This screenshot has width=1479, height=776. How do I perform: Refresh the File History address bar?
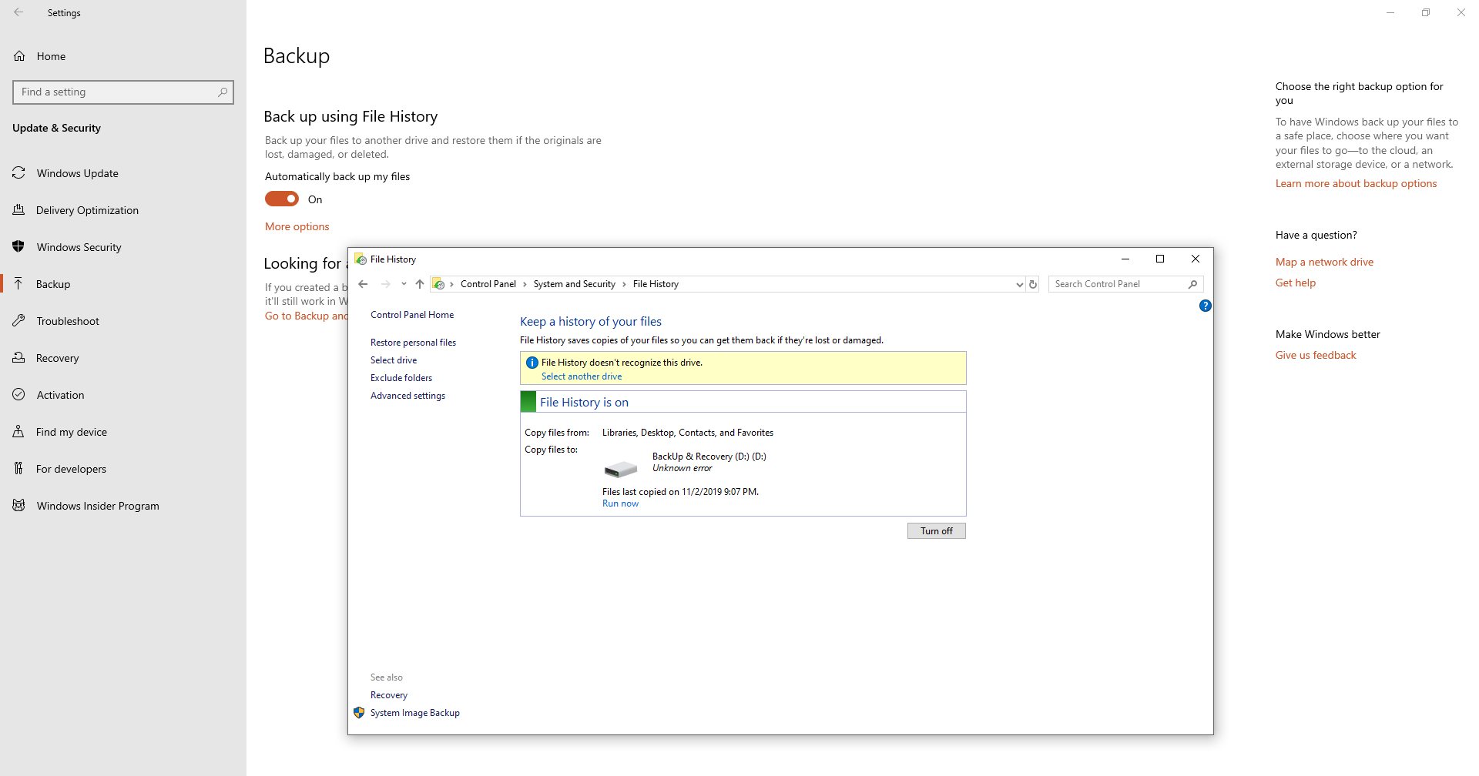pyautogui.click(x=1033, y=284)
